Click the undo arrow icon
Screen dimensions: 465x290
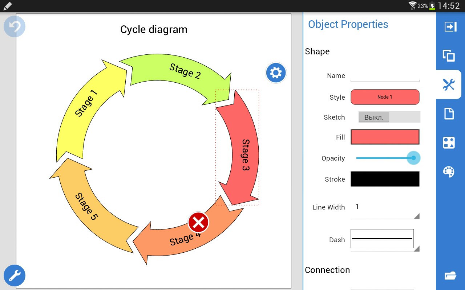[15, 26]
